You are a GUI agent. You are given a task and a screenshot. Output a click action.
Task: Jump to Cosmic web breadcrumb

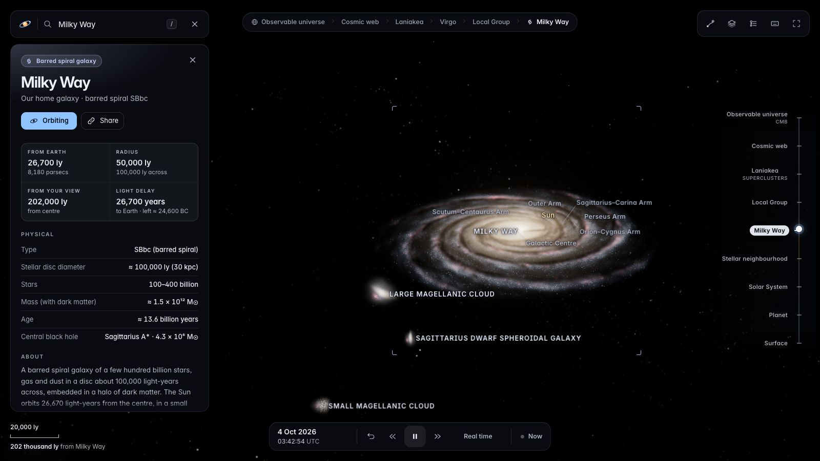click(360, 22)
